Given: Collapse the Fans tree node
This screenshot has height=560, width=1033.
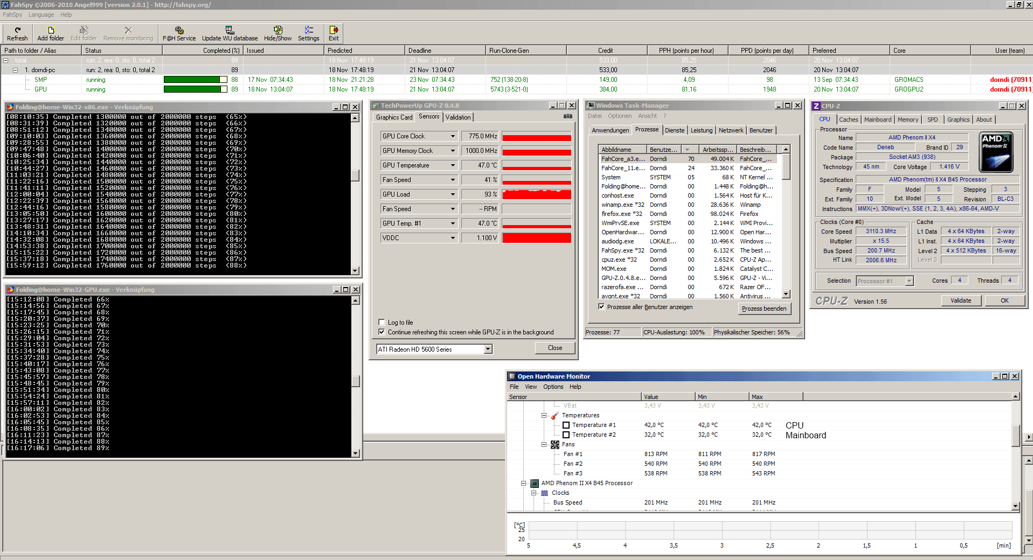Looking at the screenshot, I should [544, 445].
